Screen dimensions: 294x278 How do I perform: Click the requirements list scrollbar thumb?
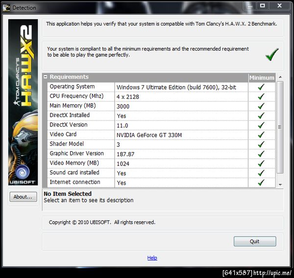tap(280, 127)
